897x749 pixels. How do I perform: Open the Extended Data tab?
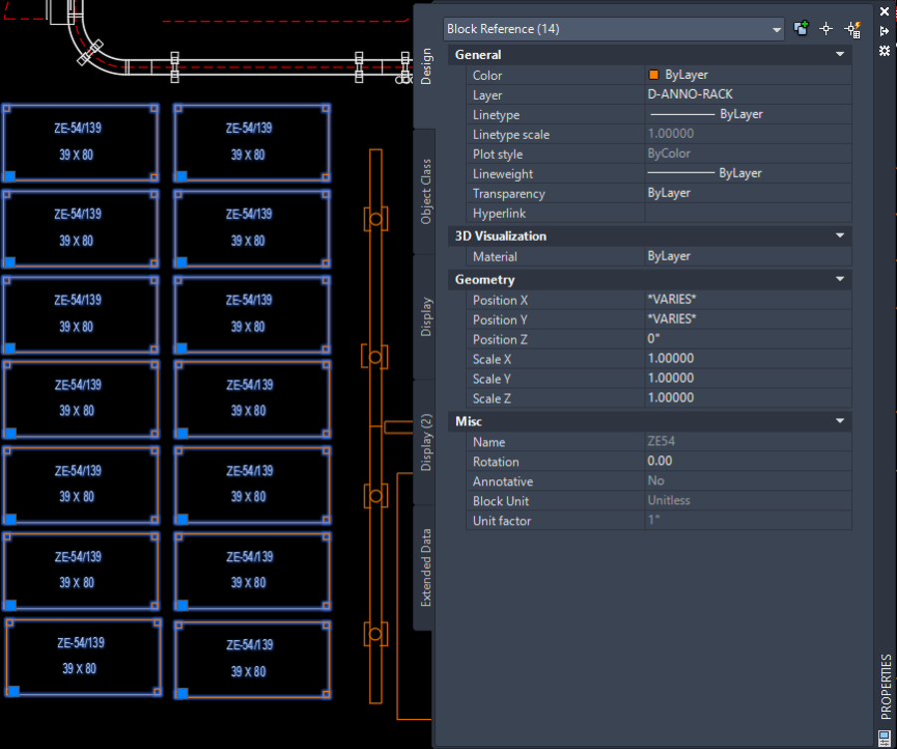(x=426, y=567)
